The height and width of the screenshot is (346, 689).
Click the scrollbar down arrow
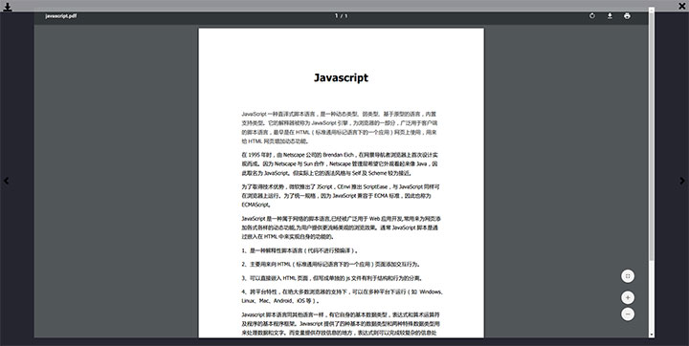click(x=652, y=335)
